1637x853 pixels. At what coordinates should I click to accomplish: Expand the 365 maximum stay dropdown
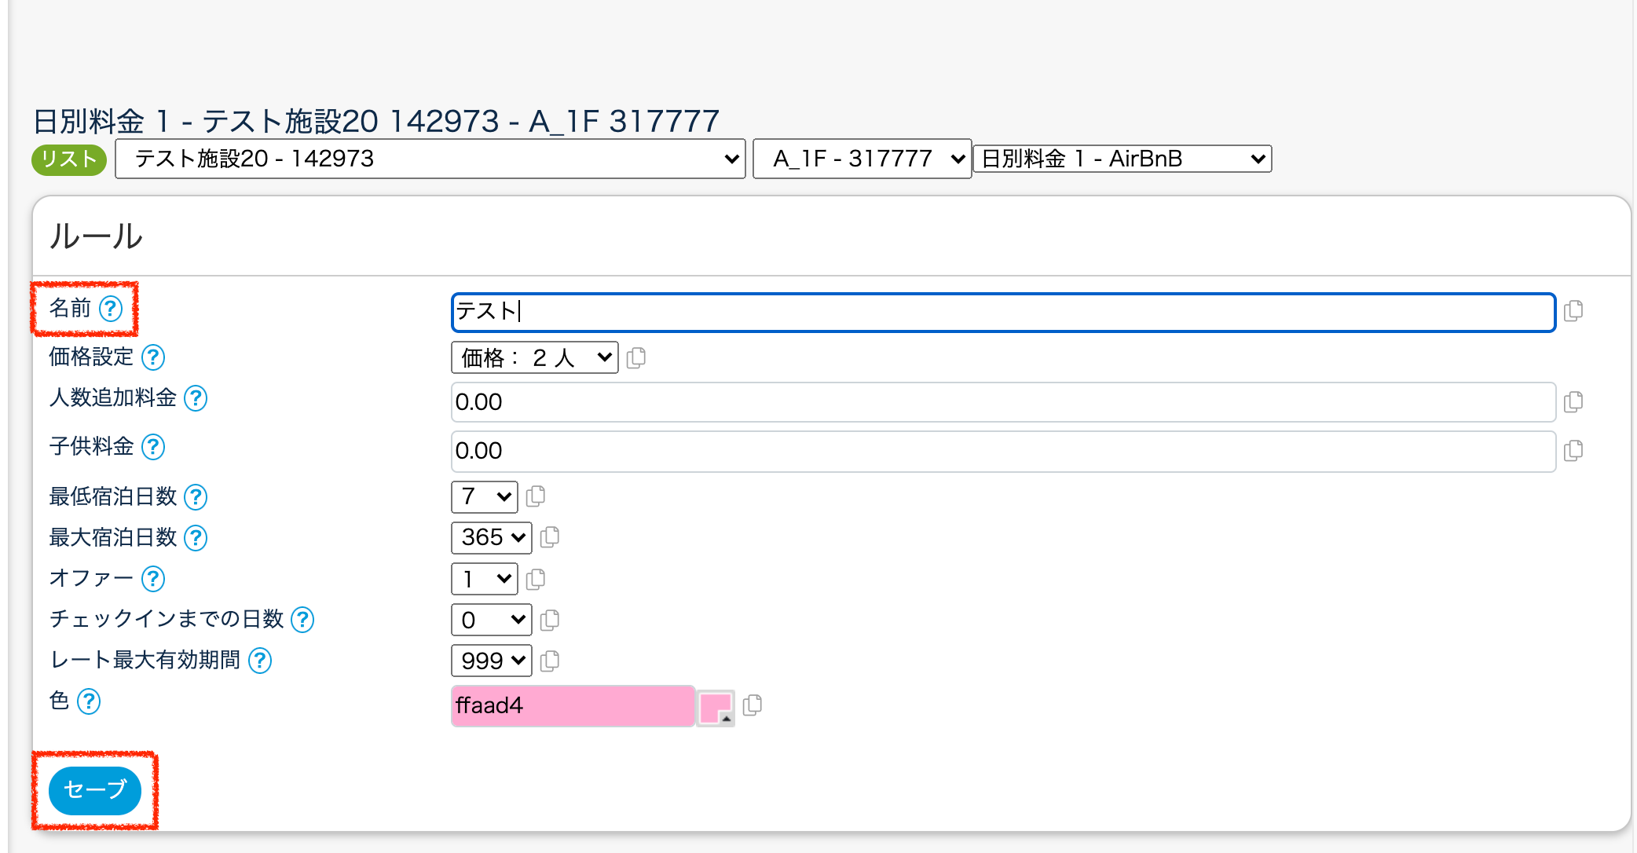coord(492,538)
